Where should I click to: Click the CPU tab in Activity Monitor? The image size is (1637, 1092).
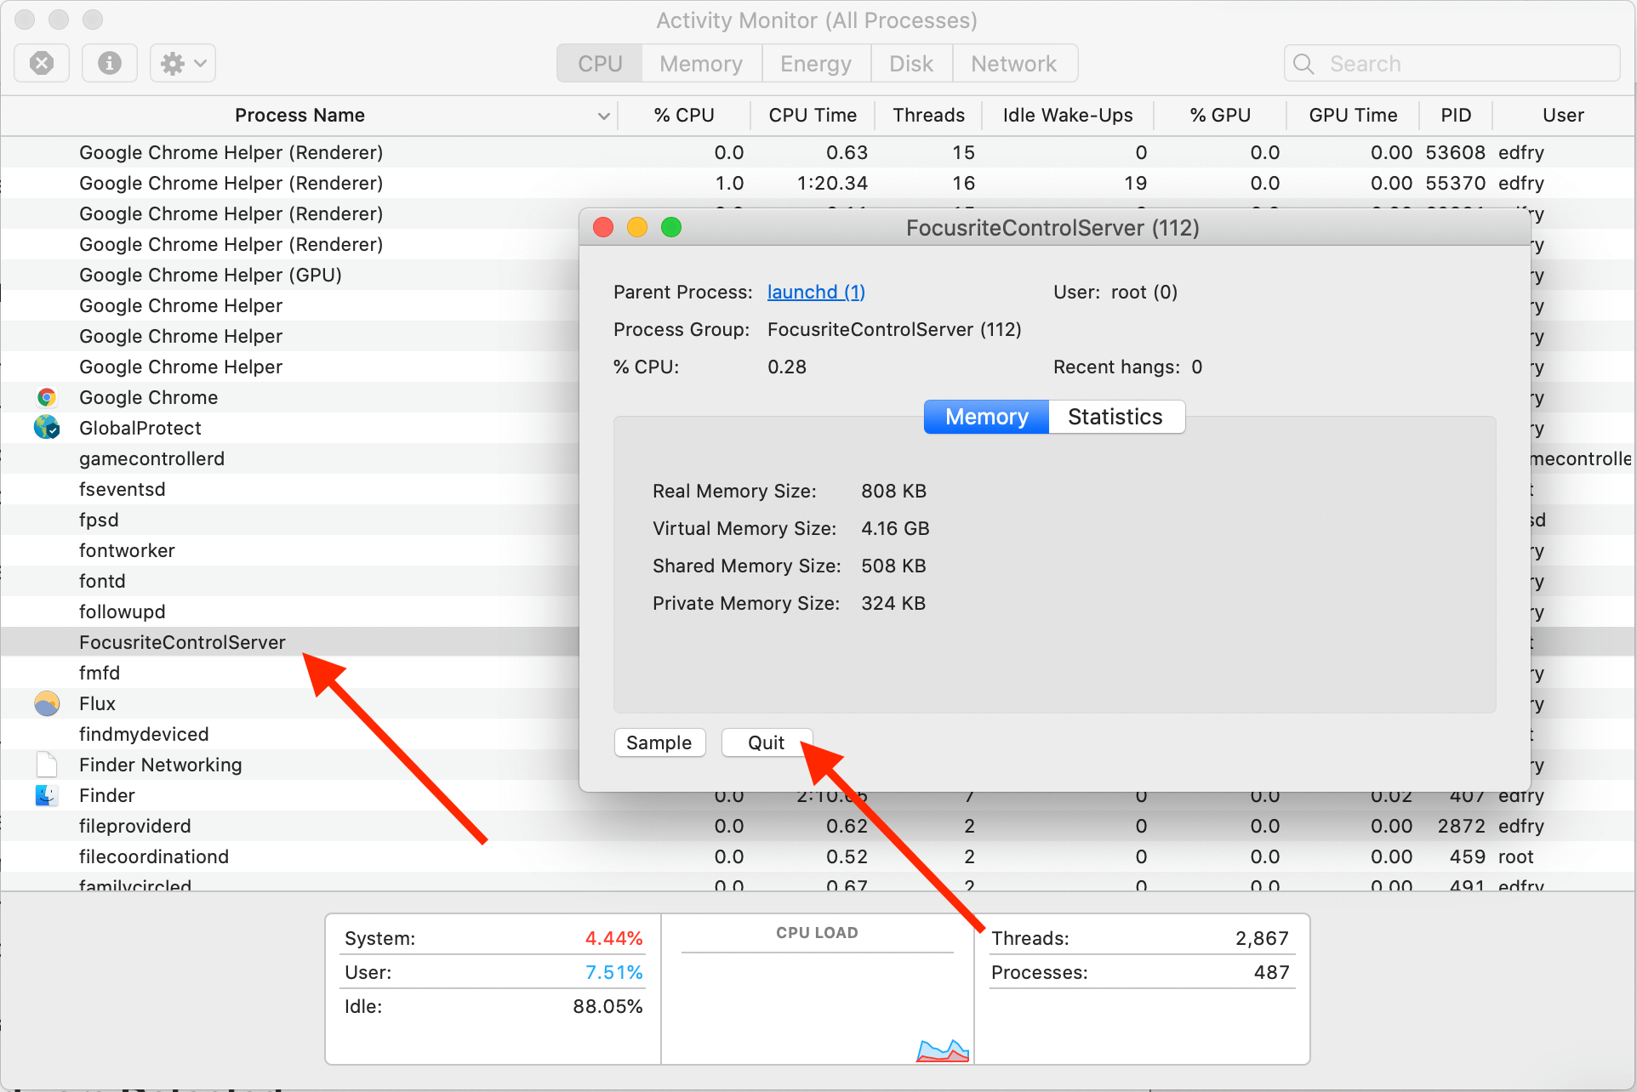pyautogui.click(x=601, y=61)
